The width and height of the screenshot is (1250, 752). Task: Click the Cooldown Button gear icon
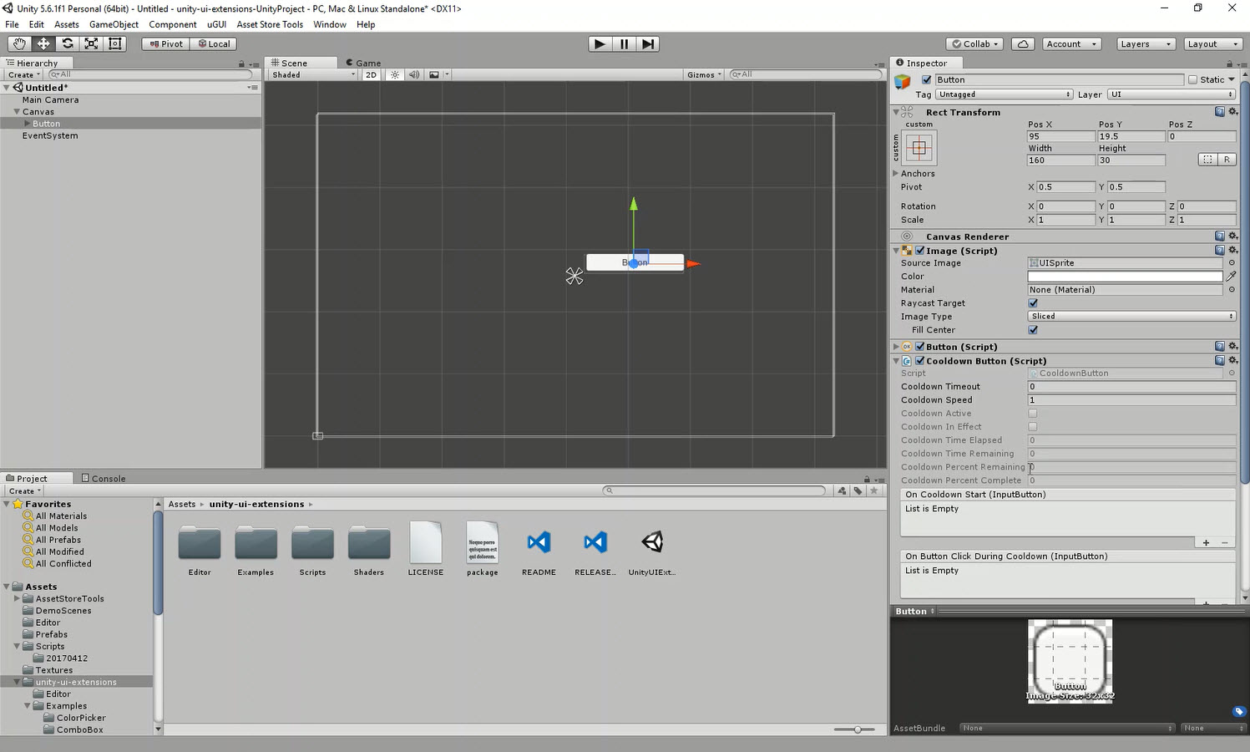tap(1232, 360)
